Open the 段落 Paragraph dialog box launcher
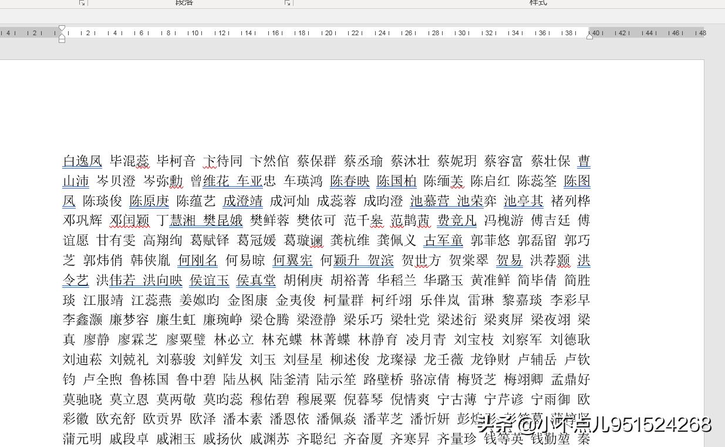Screen dimensions: 725x447 pyautogui.click(x=287, y=3)
